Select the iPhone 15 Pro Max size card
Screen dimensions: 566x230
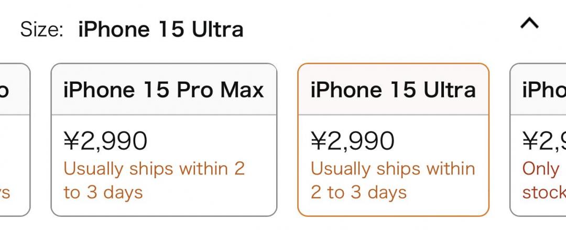point(164,139)
